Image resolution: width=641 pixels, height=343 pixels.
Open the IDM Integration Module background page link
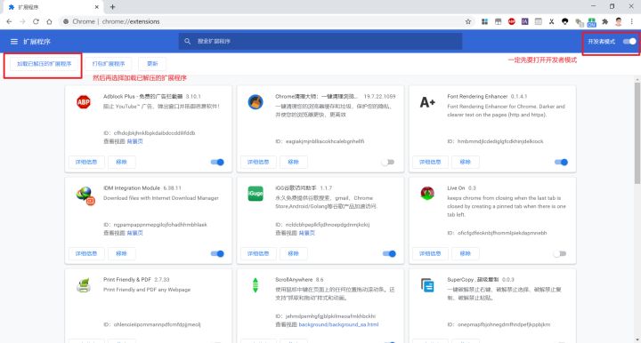[x=135, y=234]
